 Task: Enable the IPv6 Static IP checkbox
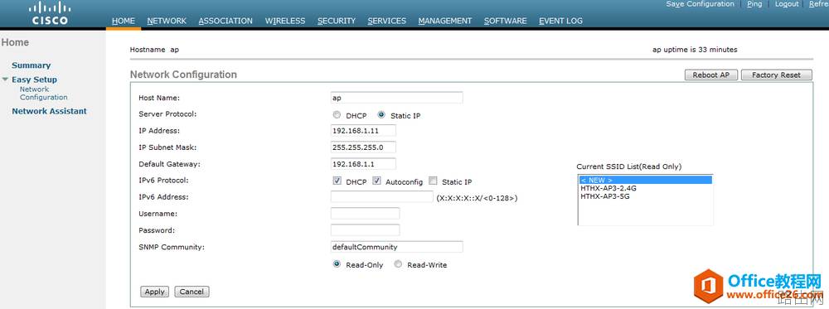click(x=433, y=181)
